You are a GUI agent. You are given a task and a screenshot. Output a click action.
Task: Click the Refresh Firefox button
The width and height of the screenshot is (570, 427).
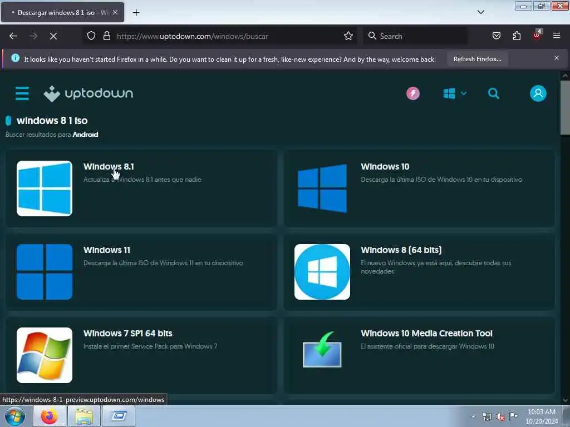point(477,59)
